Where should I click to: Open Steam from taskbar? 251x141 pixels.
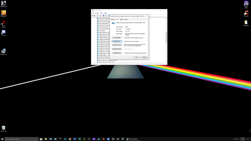tap(98, 139)
